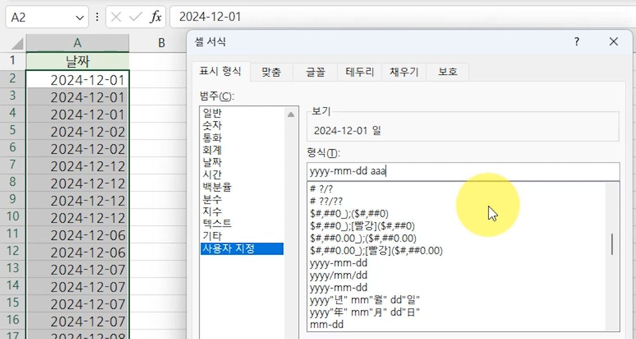The height and width of the screenshot is (339, 636).
Task: Click the 형식 input field with yyyy-mm-dd aaa
Action: pyautogui.click(x=463, y=172)
